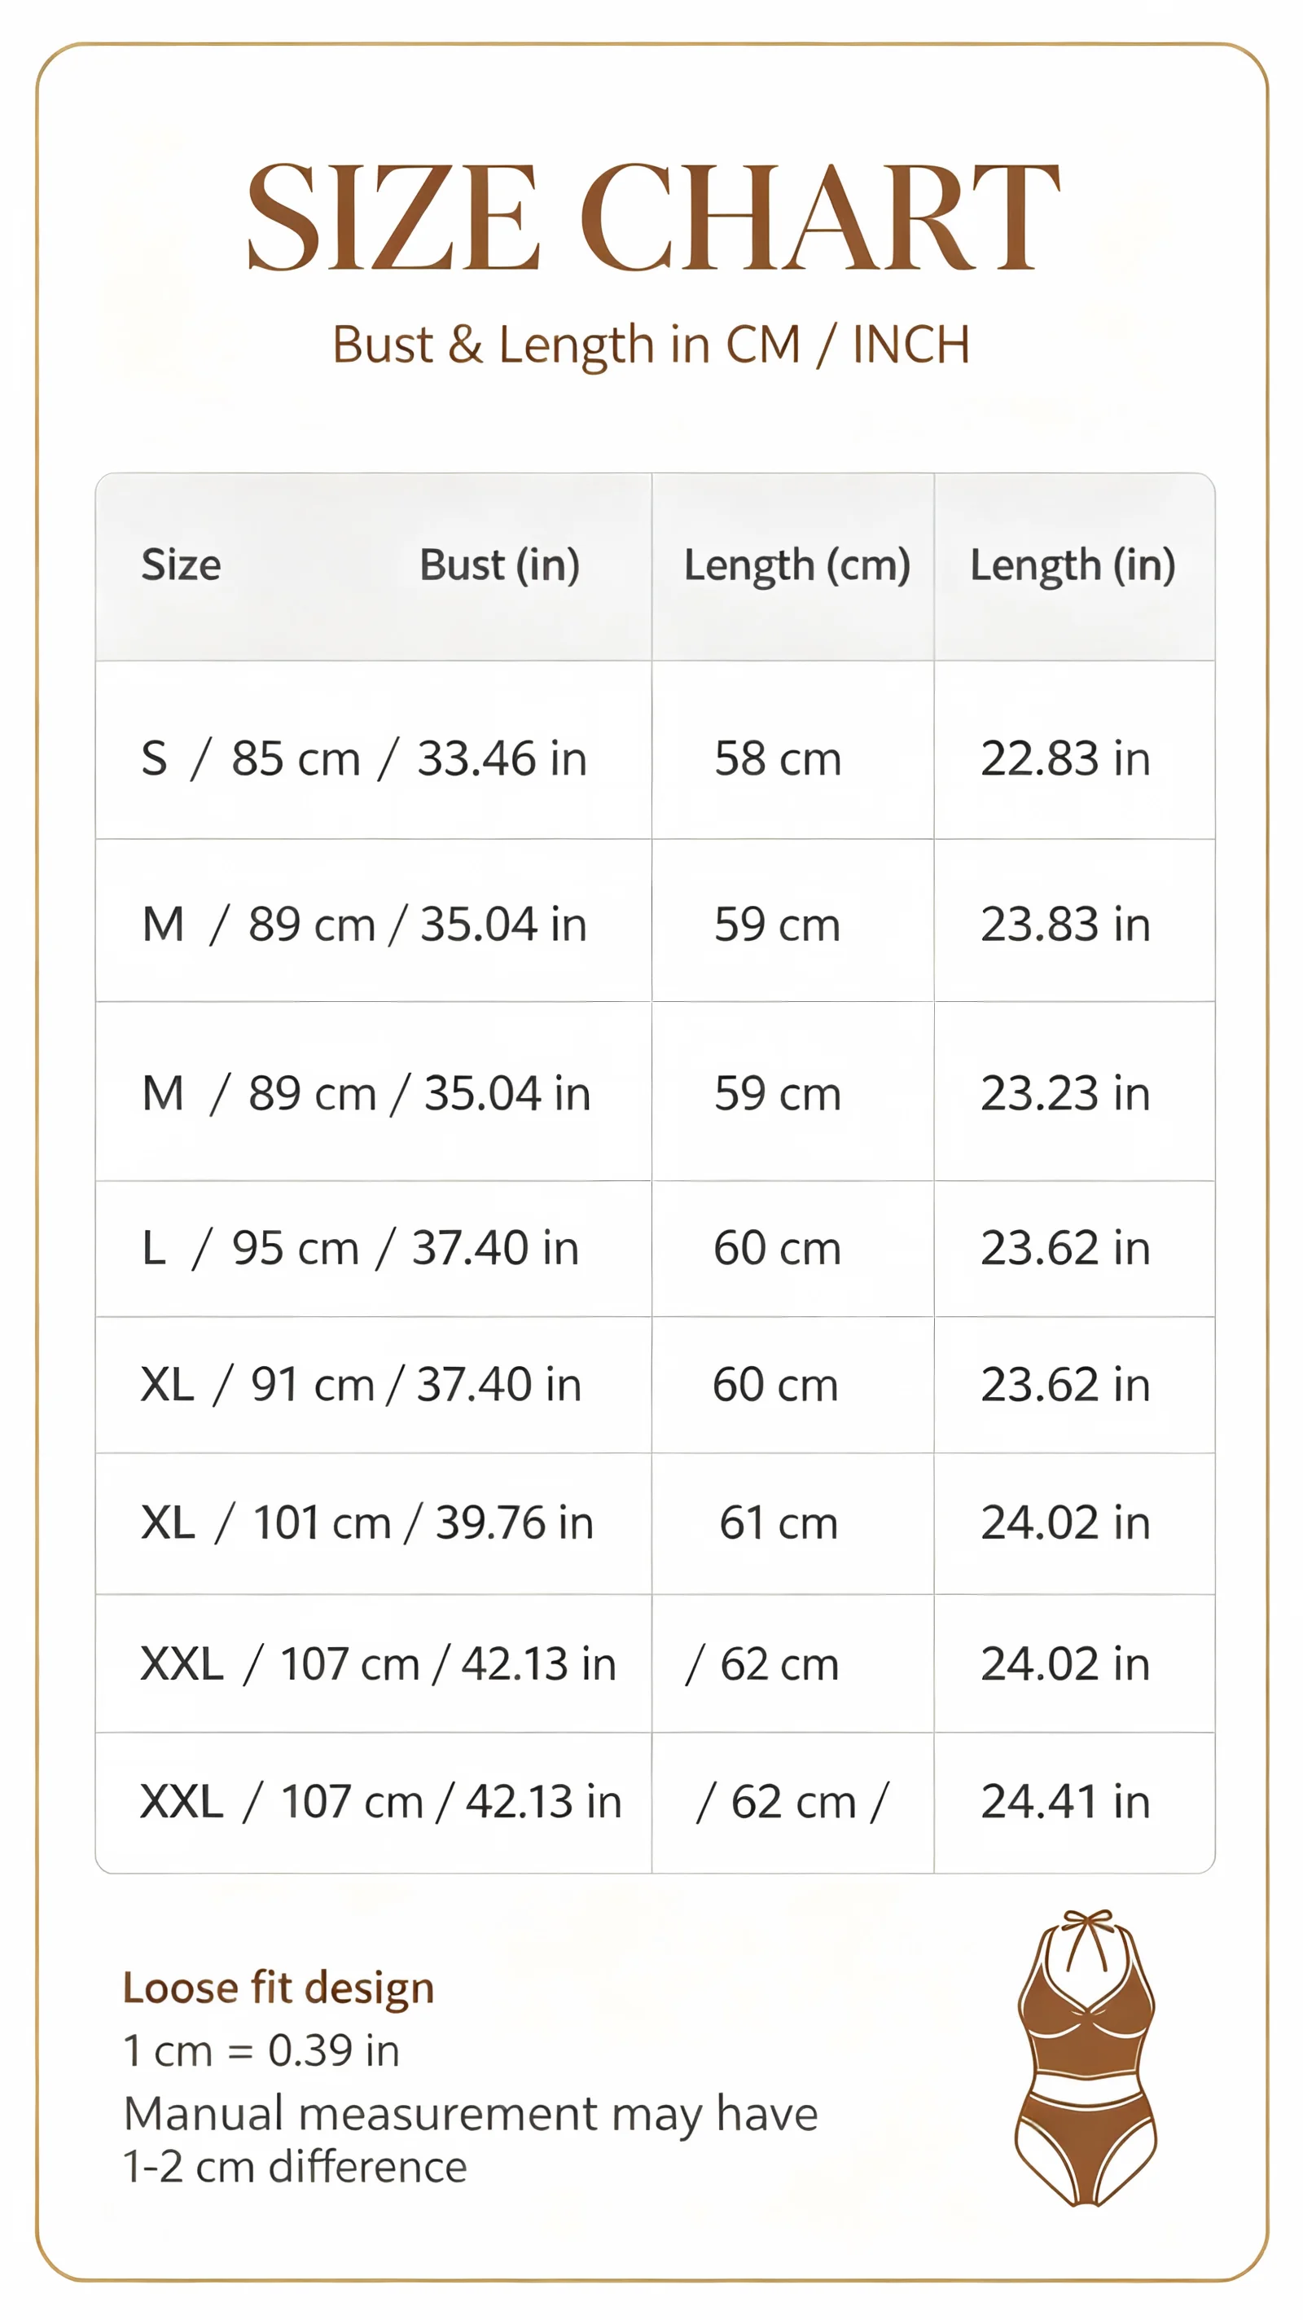Screen dimensions: 1303x2320
Task: Click the brown swimsuit illustration icon
Action: (x=1086, y=2058)
